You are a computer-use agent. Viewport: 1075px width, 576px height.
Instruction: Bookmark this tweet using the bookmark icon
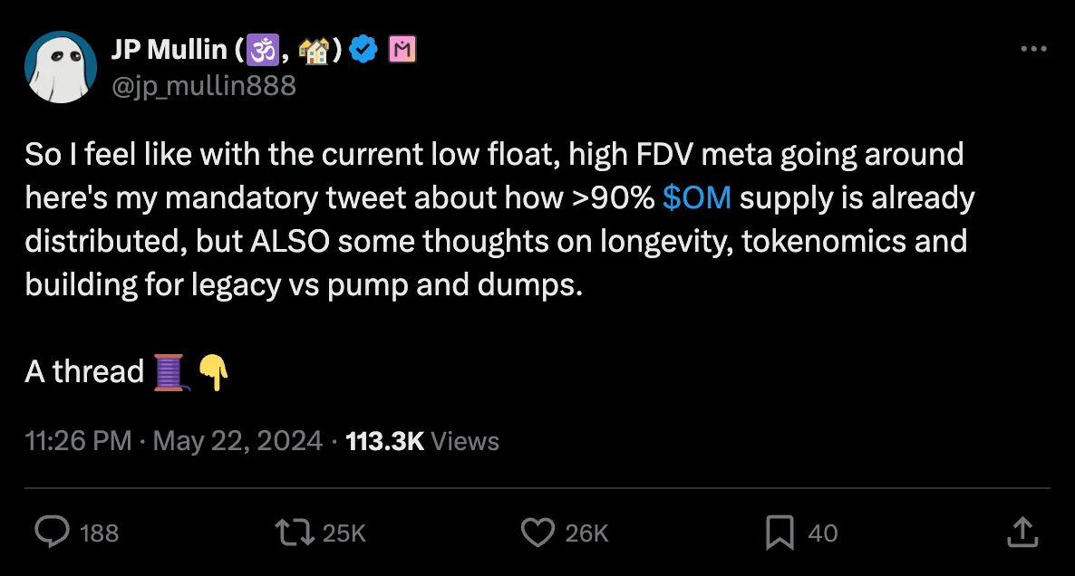coord(780,533)
